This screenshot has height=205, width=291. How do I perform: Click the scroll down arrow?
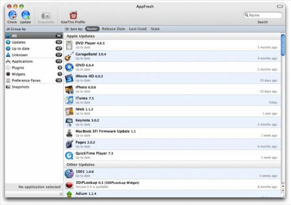coord(283,190)
